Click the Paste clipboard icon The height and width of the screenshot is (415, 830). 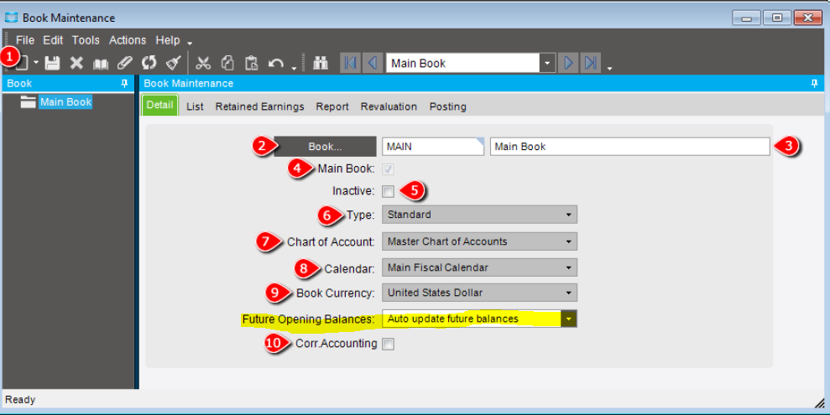[252, 64]
